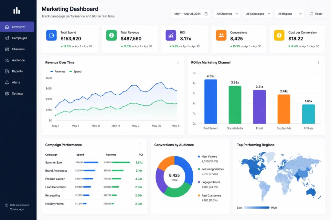331x220 pixels.
Task: Sort by the ROI column header
Action: pyautogui.click(x=141, y=155)
